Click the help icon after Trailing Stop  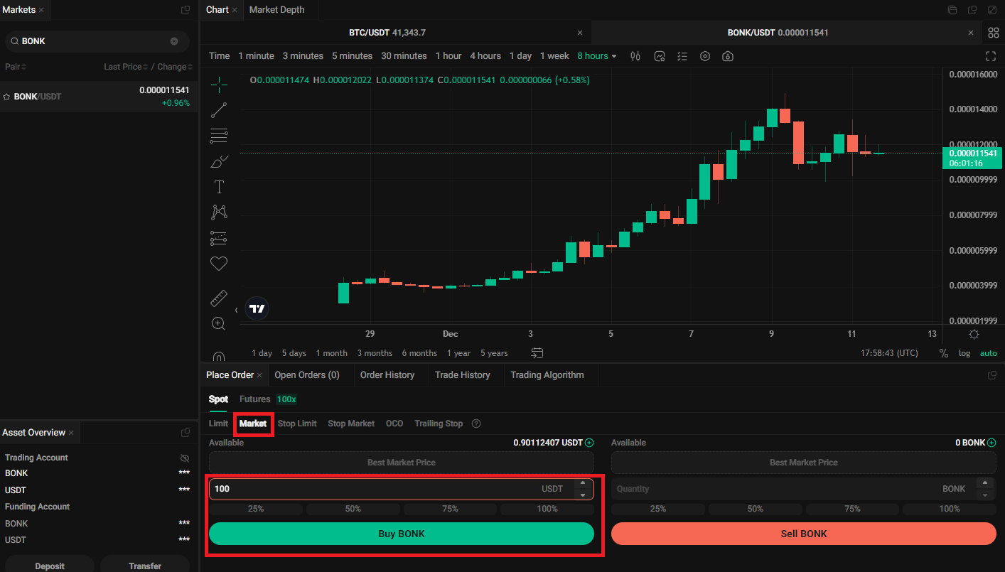476,423
